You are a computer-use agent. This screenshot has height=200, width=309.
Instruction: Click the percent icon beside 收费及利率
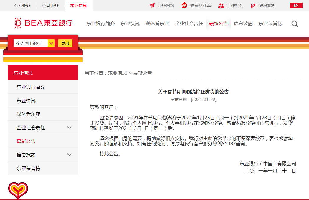coord(184,5)
